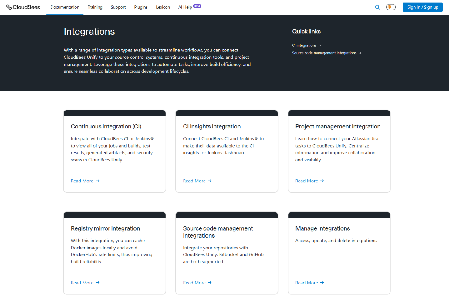Click the arrow beside Source code management integrations quick link
Viewport: 449px width, 299px height.
pos(360,53)
